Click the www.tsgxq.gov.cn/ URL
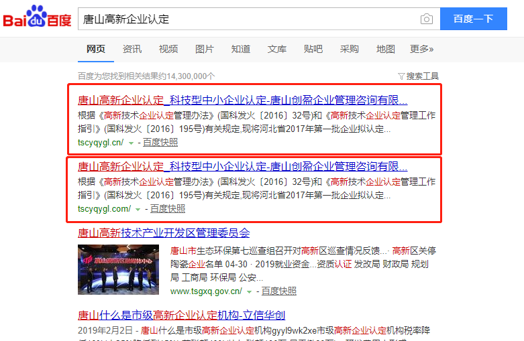Image resolution: width=524 pixels, height=341 pixels. coord(206,291)
